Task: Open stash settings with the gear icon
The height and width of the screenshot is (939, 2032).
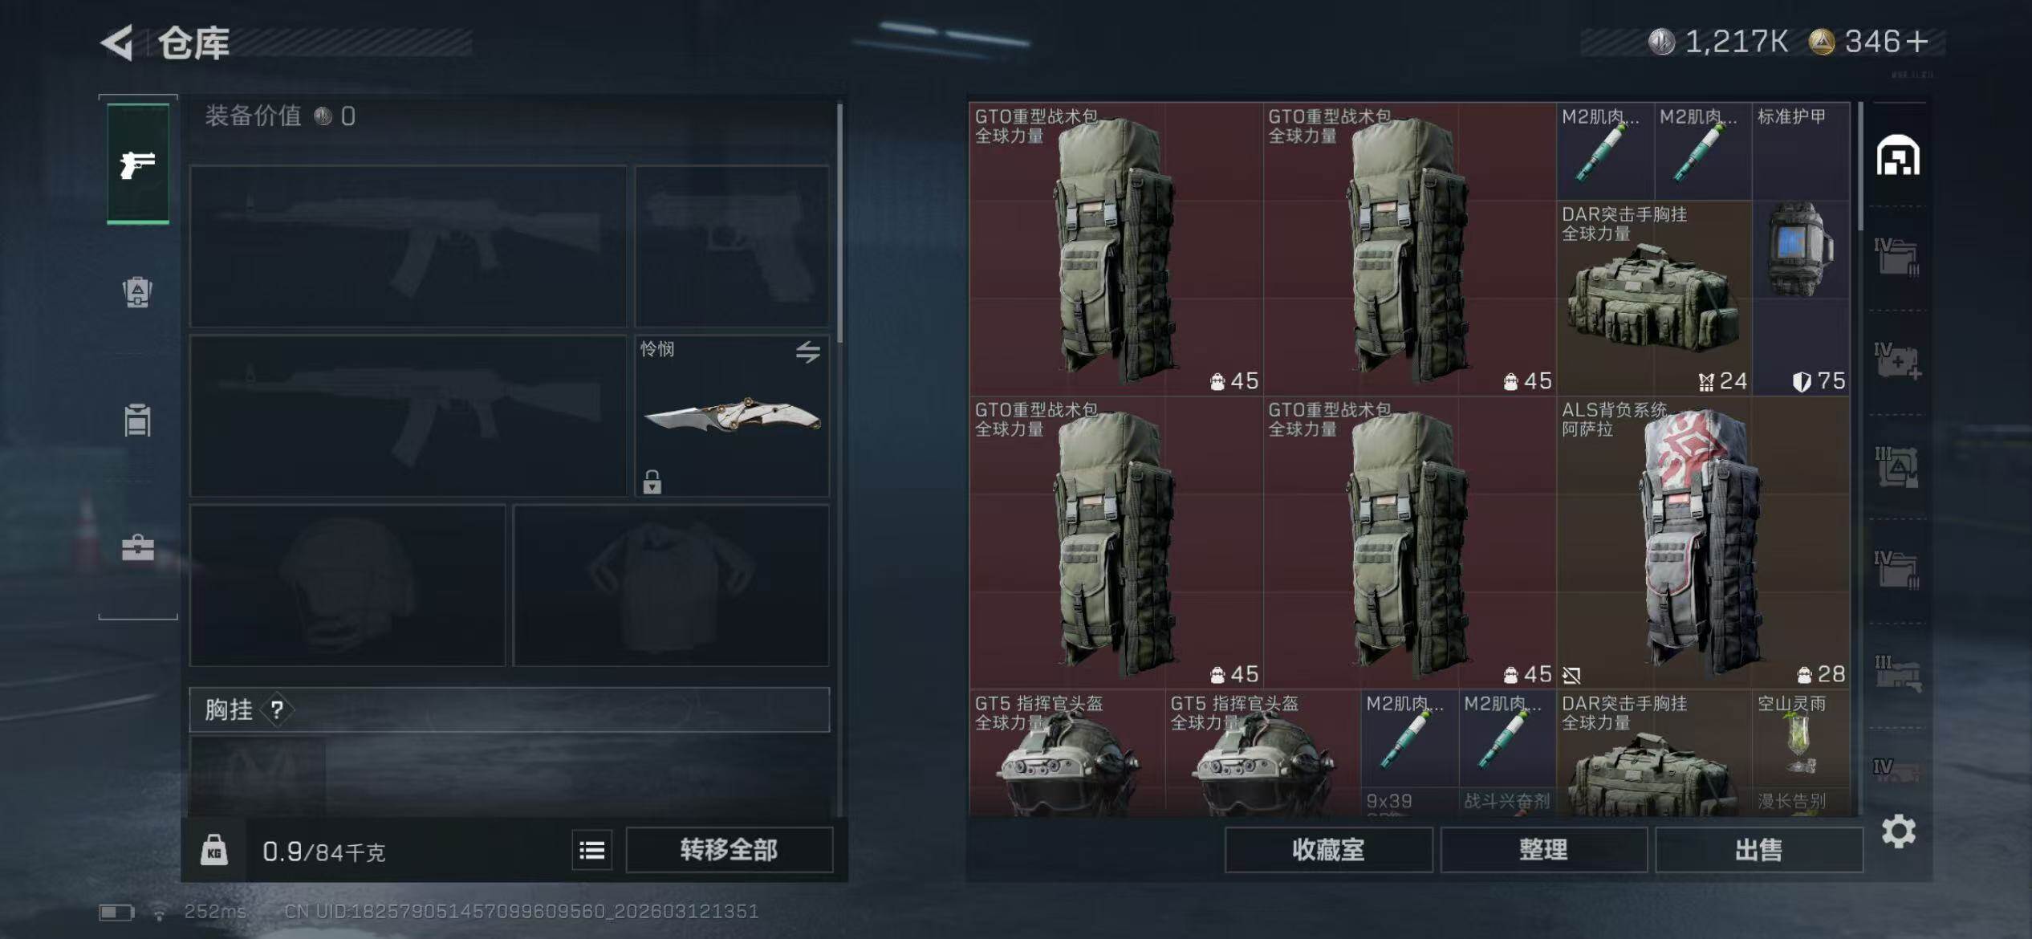Action: 1899,831
